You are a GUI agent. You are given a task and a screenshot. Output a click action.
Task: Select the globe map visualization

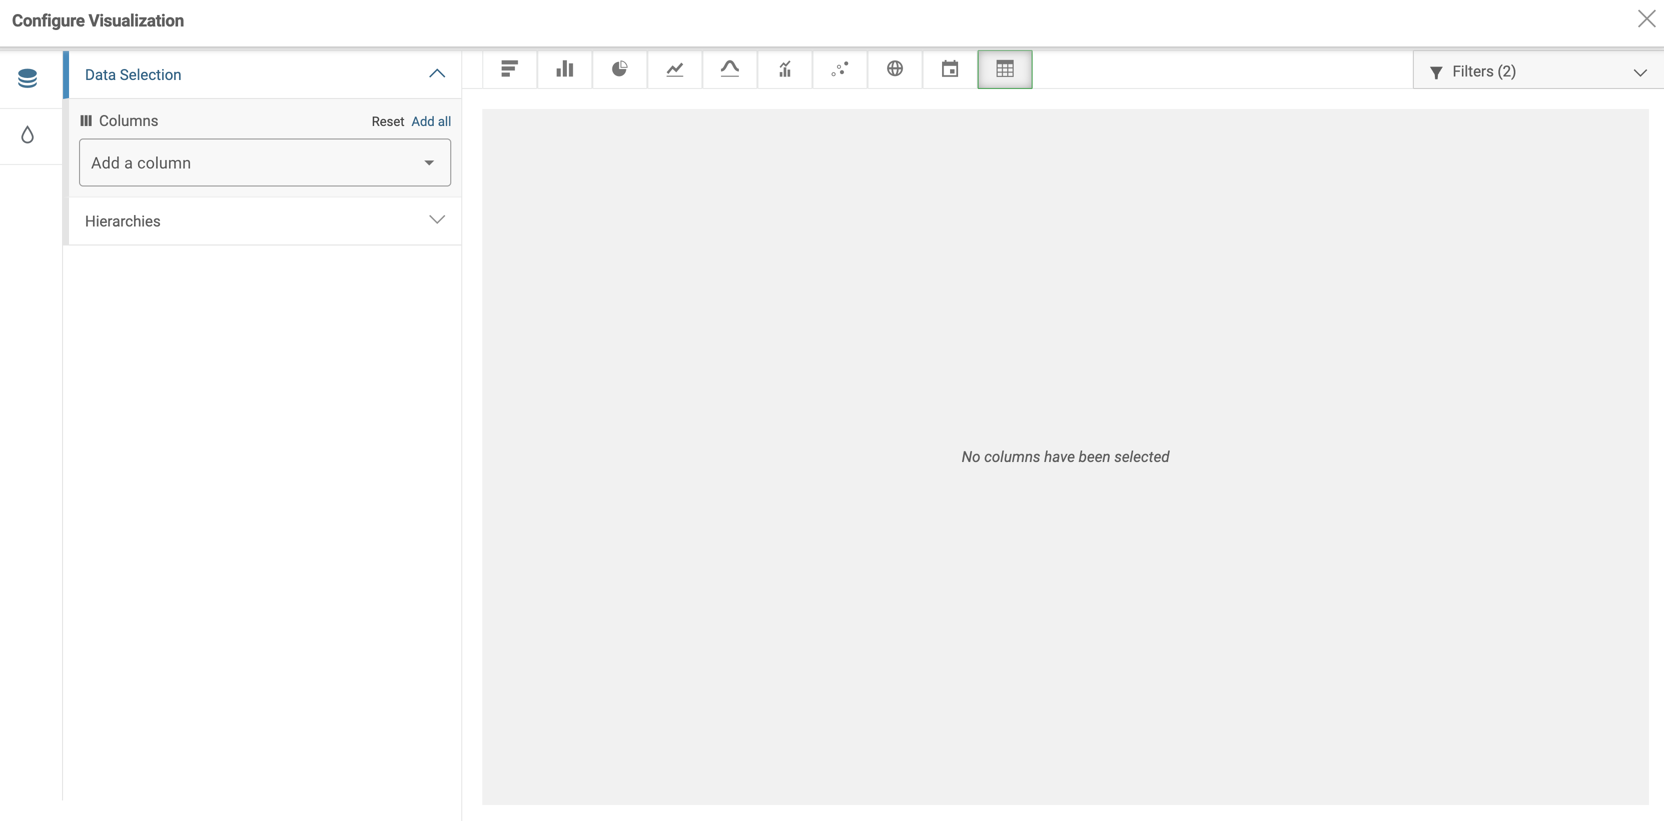895,69
